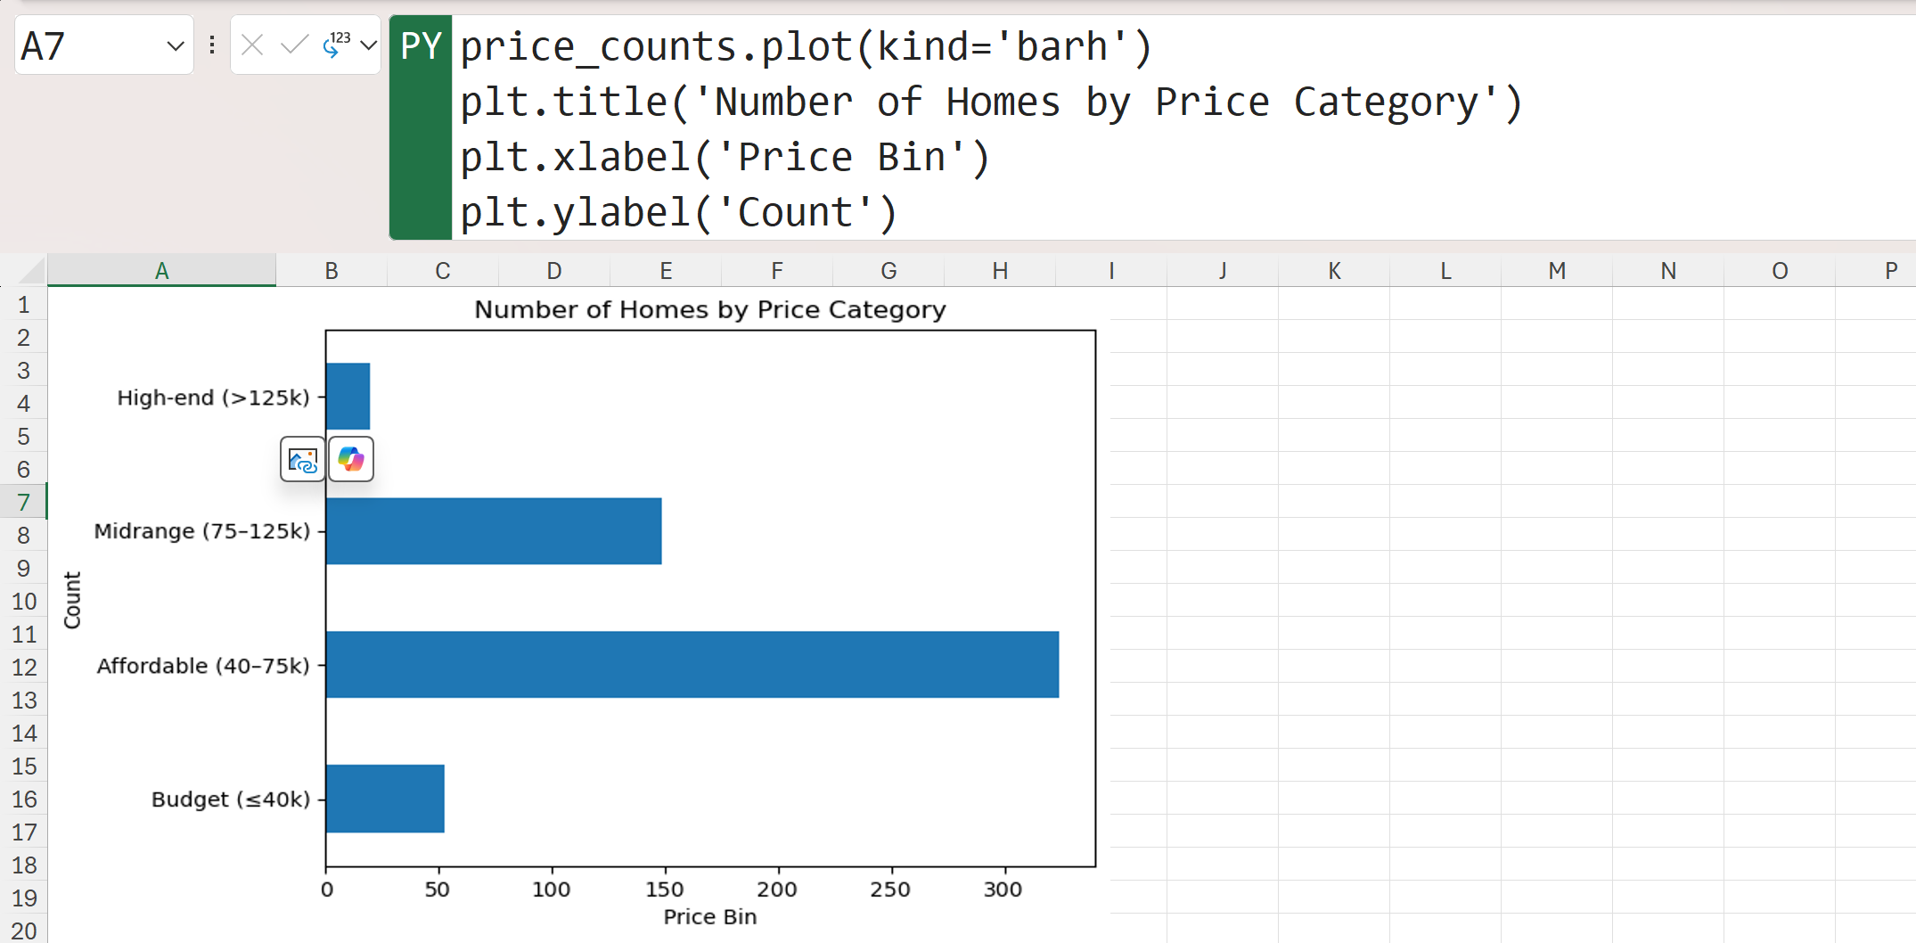Click the Affordable (40–75k) bar in the chart

692,665
